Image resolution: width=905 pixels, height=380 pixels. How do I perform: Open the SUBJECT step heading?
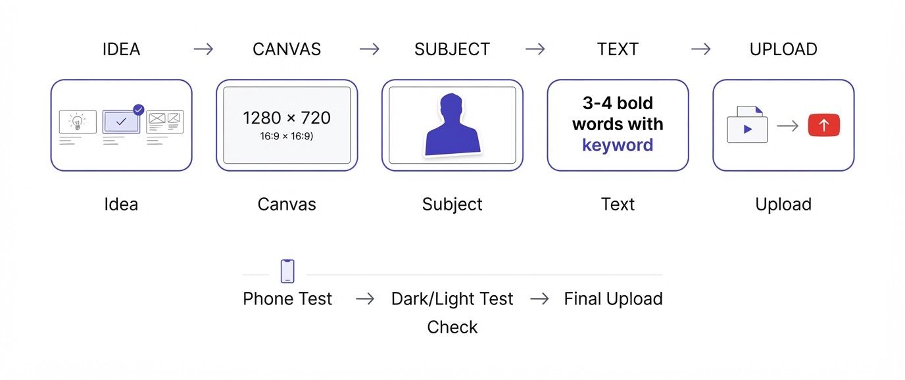click(452, 49)
